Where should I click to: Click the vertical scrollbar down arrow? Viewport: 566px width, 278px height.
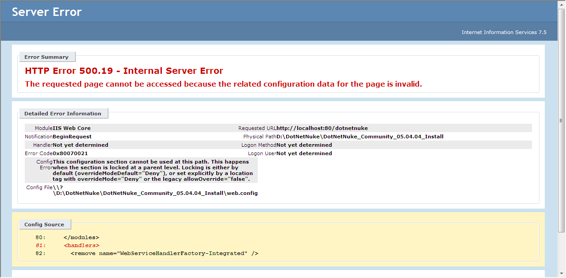(x=562, y=274)
